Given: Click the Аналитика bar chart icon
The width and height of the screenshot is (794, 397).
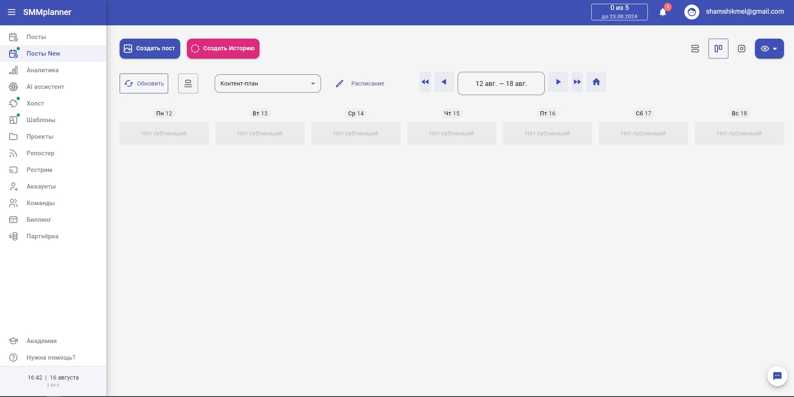Looking at the screenshot, I should pos(13,70).
